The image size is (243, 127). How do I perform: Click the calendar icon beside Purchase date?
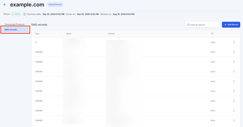tap(24, 14)
